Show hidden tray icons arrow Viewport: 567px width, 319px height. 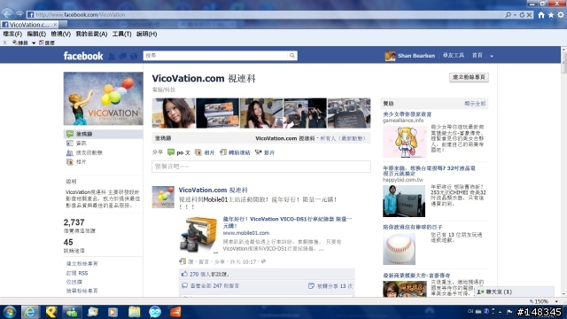tap(500, 311)
